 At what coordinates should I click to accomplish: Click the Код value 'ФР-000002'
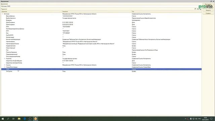click(x=66, y=33)
